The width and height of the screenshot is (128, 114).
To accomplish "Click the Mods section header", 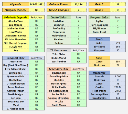I will tap(99, 39).
